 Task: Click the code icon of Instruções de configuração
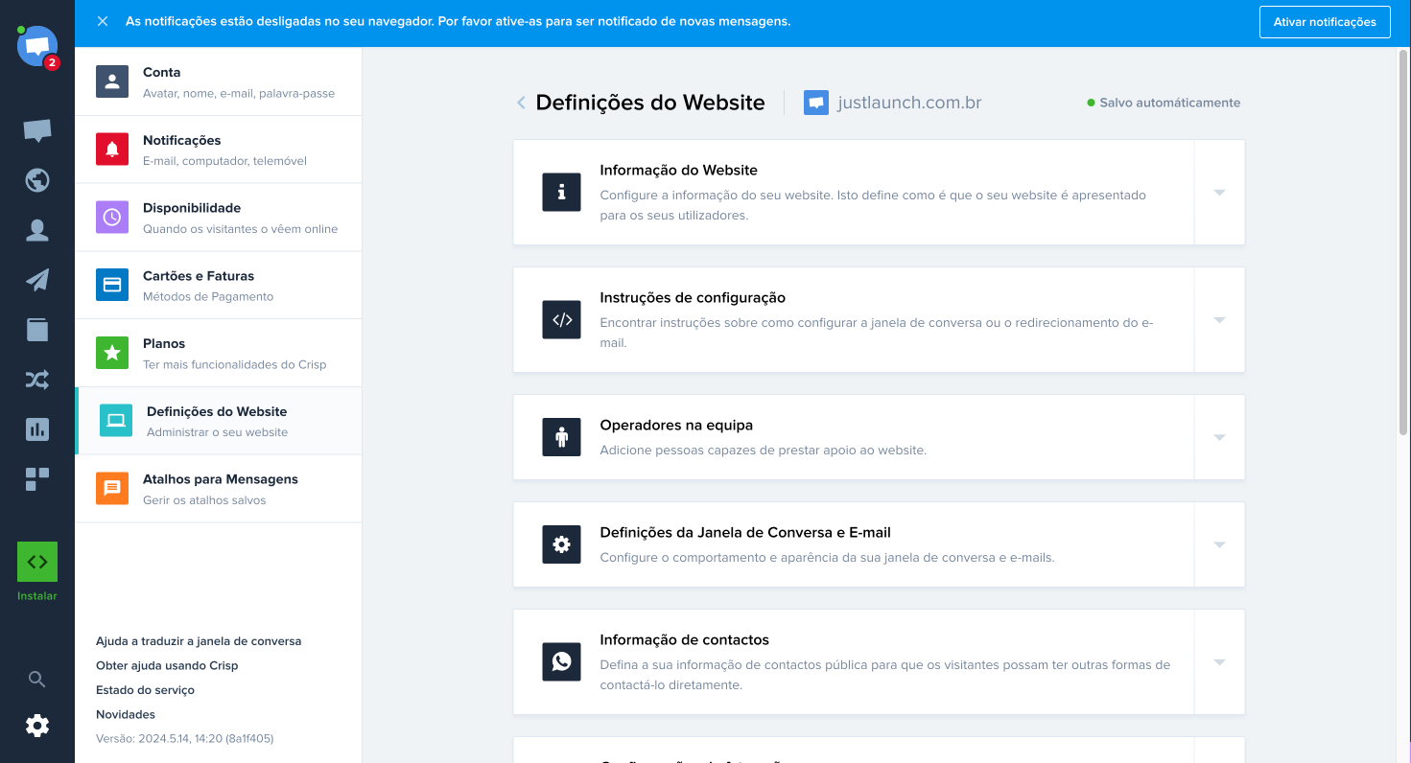pyautogui.click(x=561, y=319)
